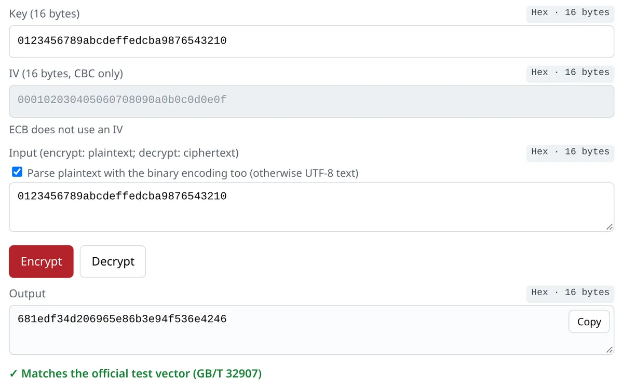Click the Key hex input field
623x389 pixels.
pyautogui.click(x=311, y=41)
